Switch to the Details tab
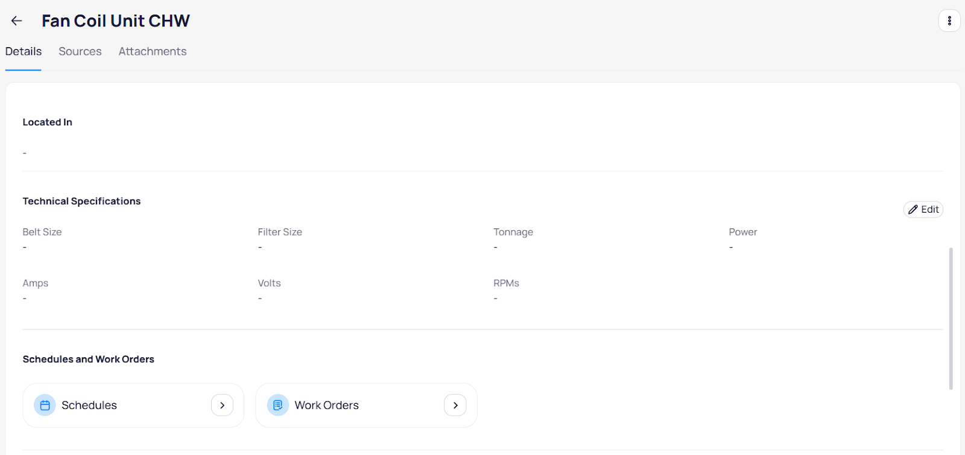The width and height of the screenshot is (965, 455). coord(24,52)
